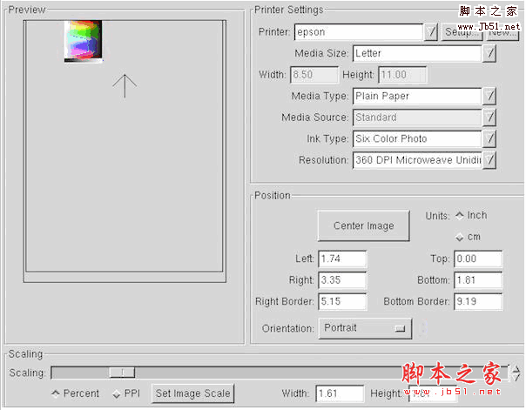Image resolution: width=526 pixels, height=410 pixels.
Task: Open the Ink Type dropdown arrow
Action: 489,138
